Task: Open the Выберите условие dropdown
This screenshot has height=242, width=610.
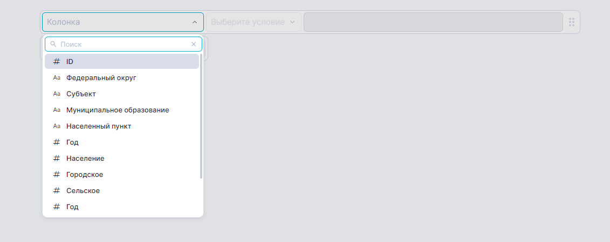Action: (x=248, y=22)
